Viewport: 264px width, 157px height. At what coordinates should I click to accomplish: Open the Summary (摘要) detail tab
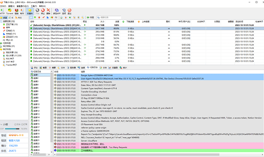[52, 67]
